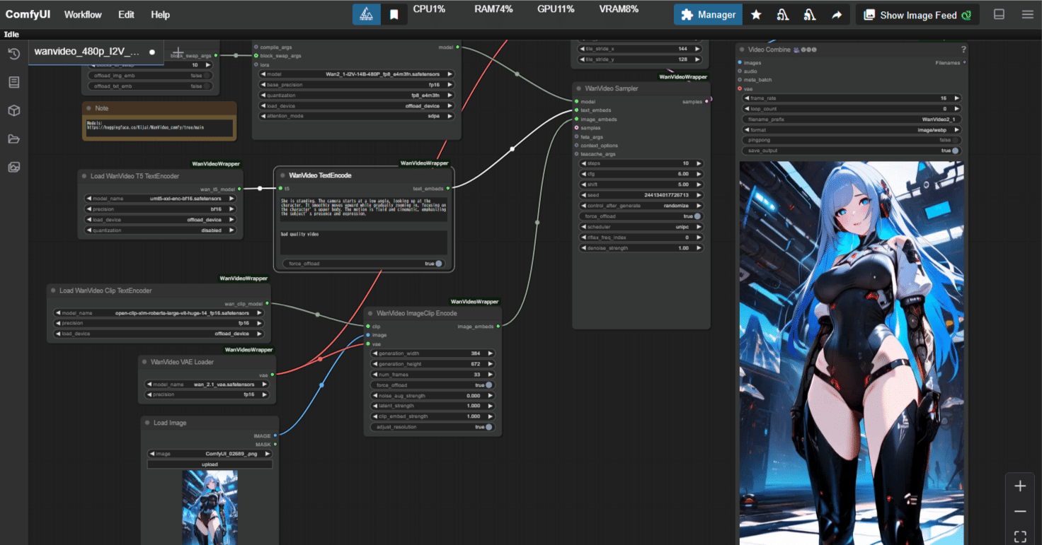Click the bookmark icon in top bar
Screen dimensions: 1042x545
[394, 15]
